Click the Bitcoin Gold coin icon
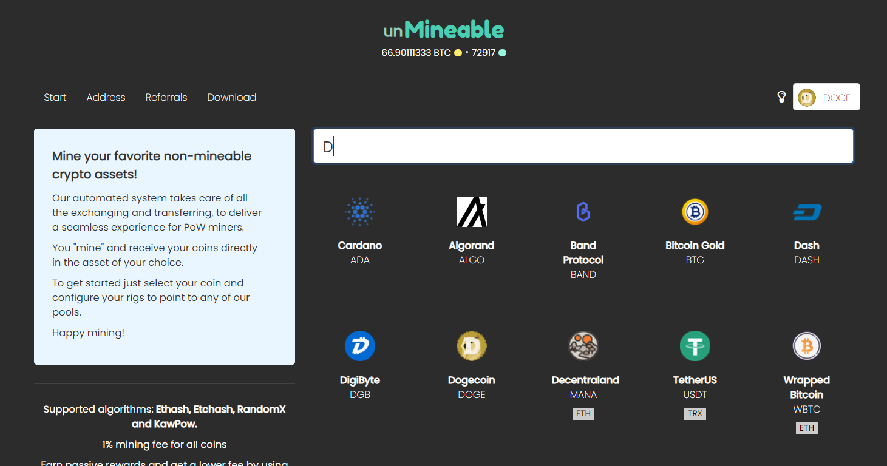This screenshot has height=466, width=887. (x=695, y=212)
